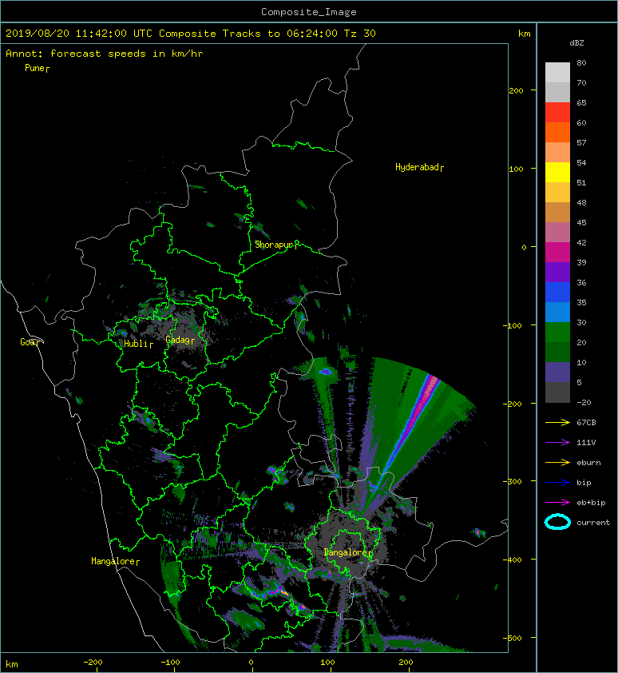Click the 'Bangalore' city label
This screenshot has width=618, height=673.
346,552
